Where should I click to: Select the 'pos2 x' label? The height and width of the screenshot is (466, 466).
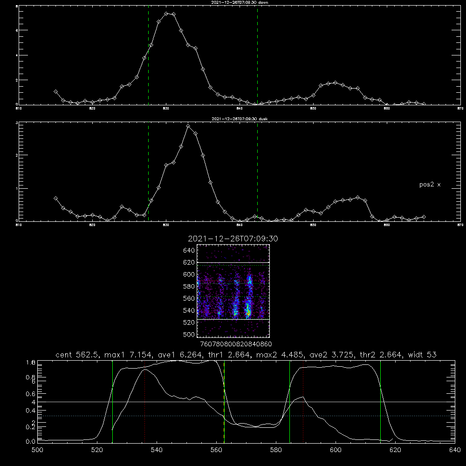click(x=430, y=185)
